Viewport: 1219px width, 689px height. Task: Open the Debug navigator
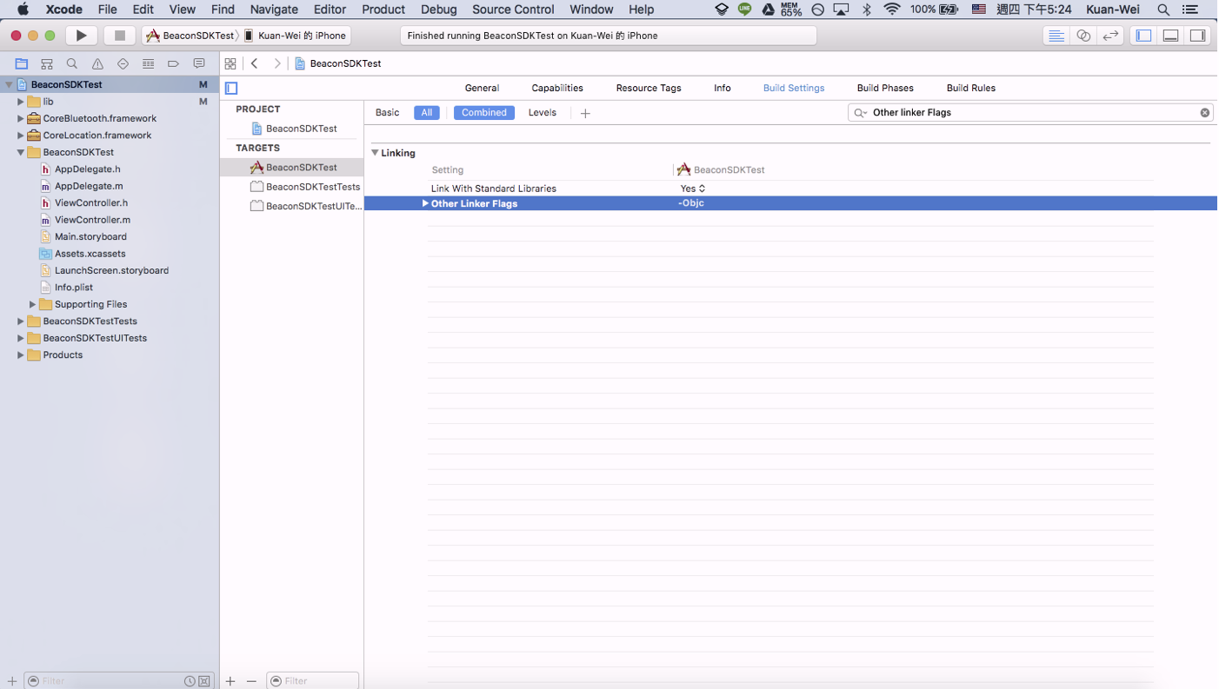tap(149, 63)
